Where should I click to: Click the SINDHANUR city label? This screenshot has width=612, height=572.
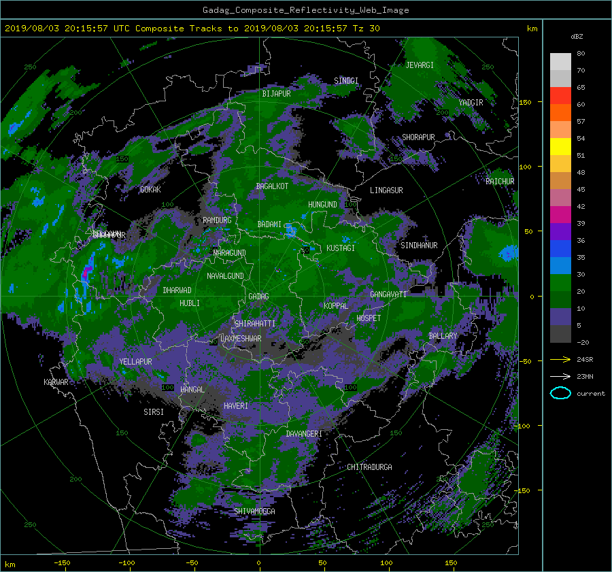[419, 246]
